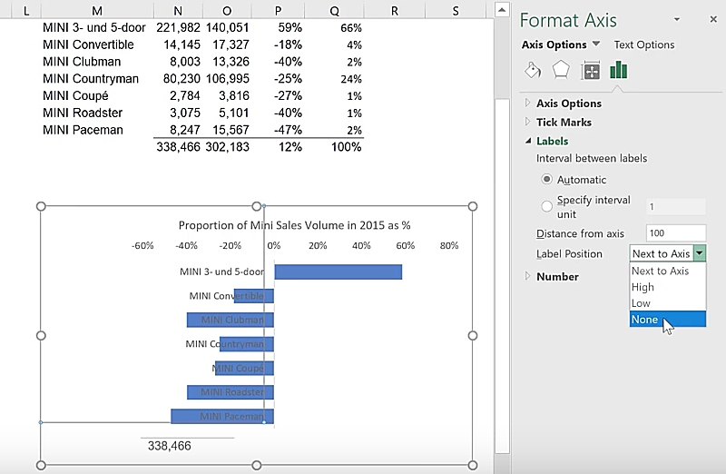Screen dimensions: 726x474
Task: Switch to Text Options tab
Action: pos(643,44)
